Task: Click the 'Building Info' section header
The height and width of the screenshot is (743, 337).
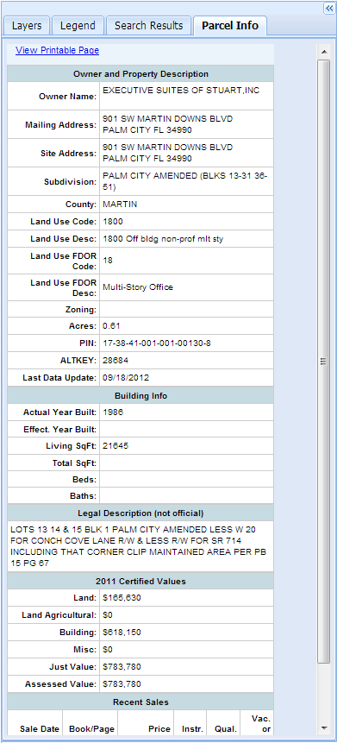Action: click(x=140, y=396)
